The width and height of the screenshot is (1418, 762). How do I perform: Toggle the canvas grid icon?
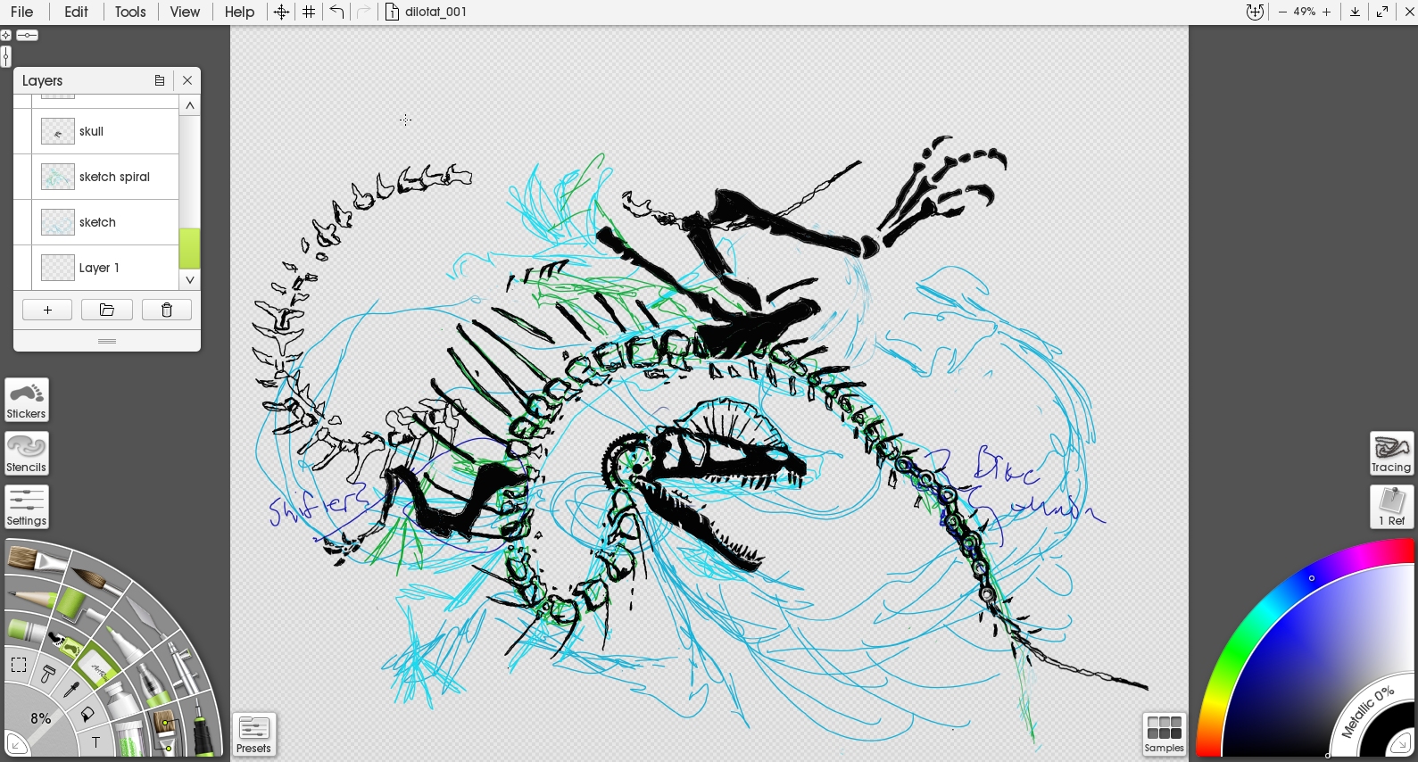[309, 12]
